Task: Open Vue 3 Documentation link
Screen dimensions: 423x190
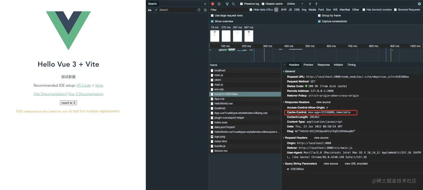Action: tap(86, 94)
